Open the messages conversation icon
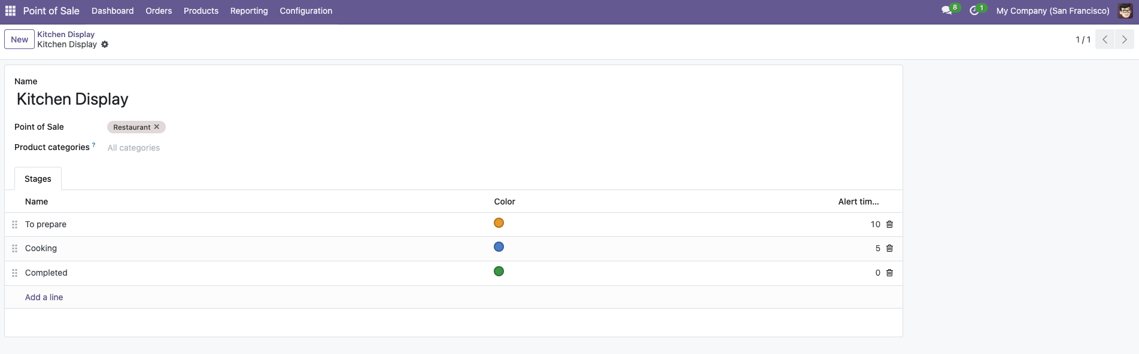The image size is (1139, 354). coord(947,11)
